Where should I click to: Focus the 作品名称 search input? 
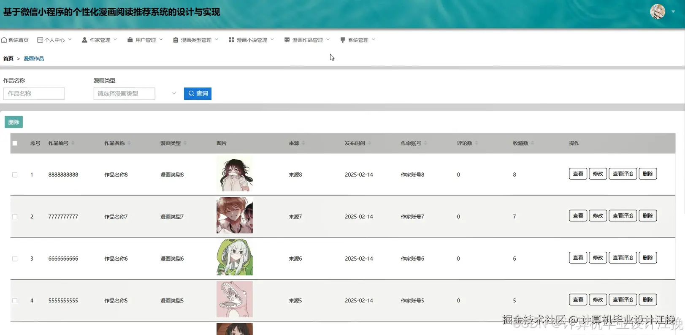34,93
